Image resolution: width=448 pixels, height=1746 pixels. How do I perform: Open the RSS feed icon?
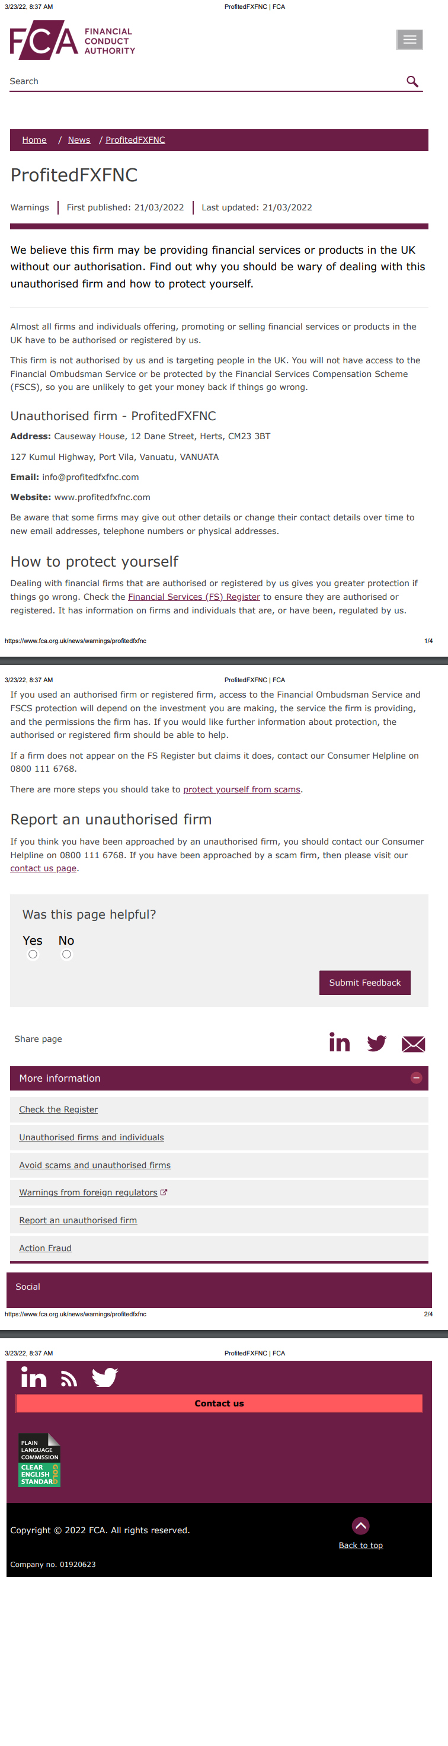coord(69,1379)
